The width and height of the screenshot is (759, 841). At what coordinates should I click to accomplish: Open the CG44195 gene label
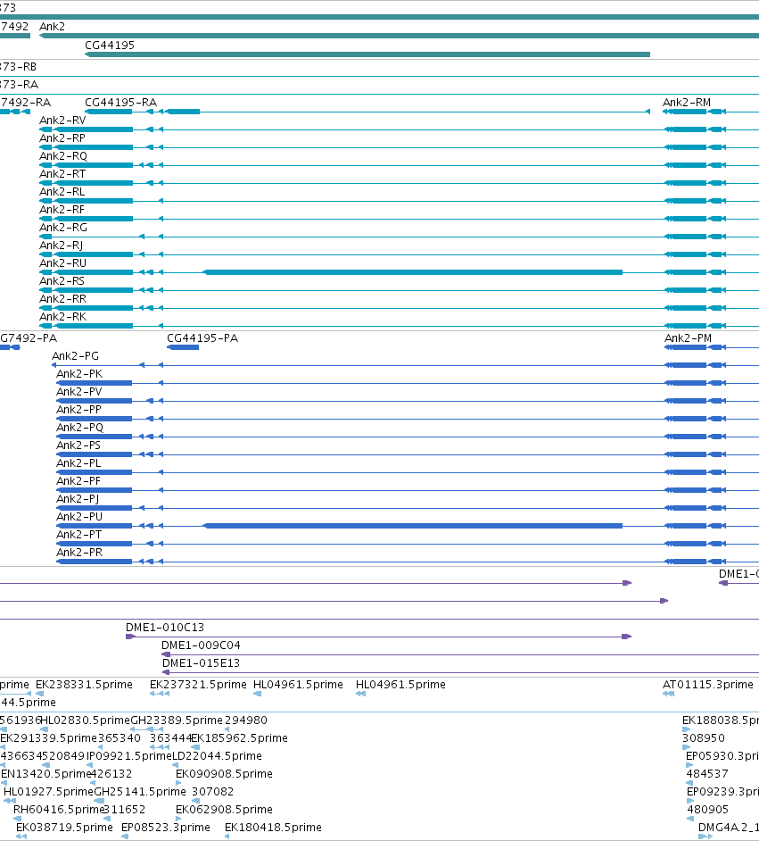[110, 45]
